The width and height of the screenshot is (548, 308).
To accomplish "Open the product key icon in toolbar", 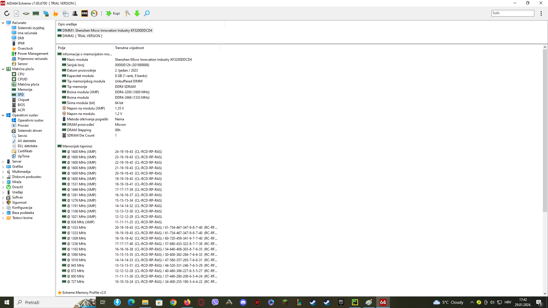I will point(127,13).
